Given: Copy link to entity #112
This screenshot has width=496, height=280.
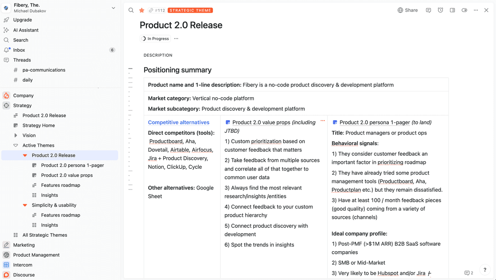Looking at the screenshot, I should tap(151, 10).
